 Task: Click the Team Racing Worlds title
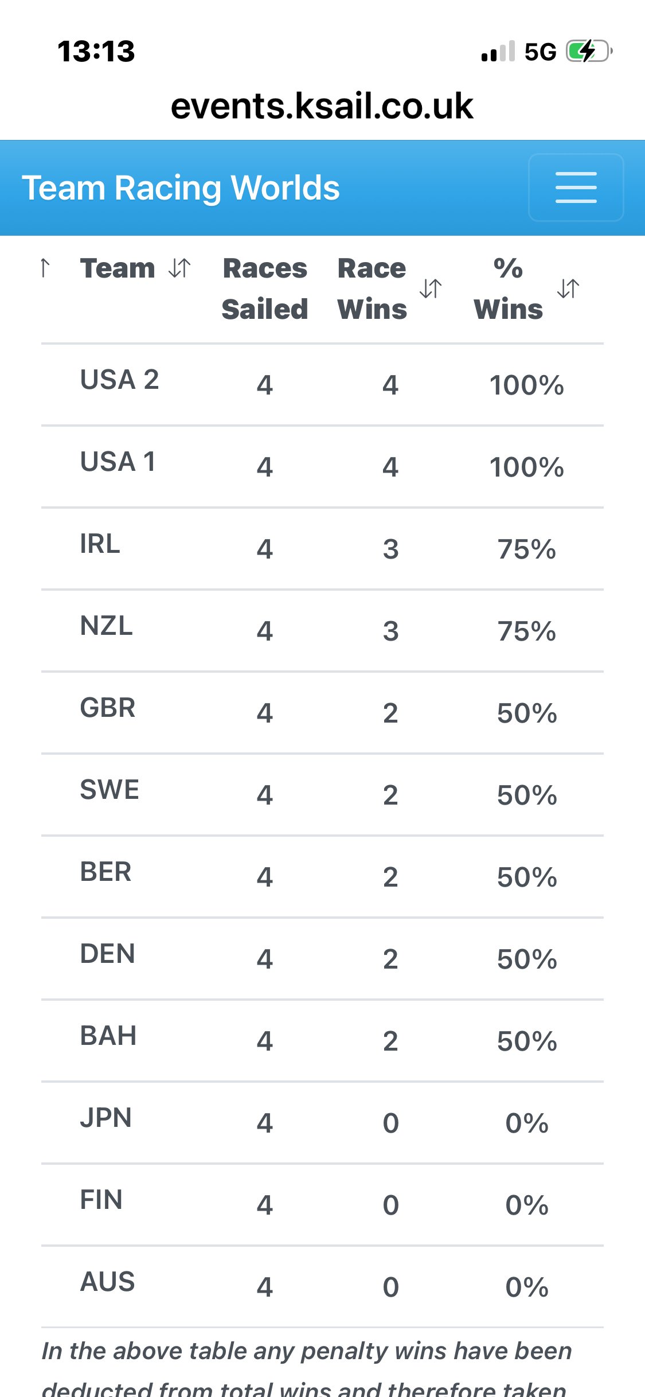tap(181, 188)
